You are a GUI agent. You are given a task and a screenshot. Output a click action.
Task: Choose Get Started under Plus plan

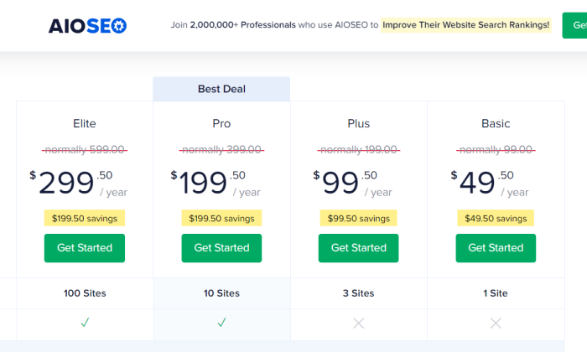359,248
